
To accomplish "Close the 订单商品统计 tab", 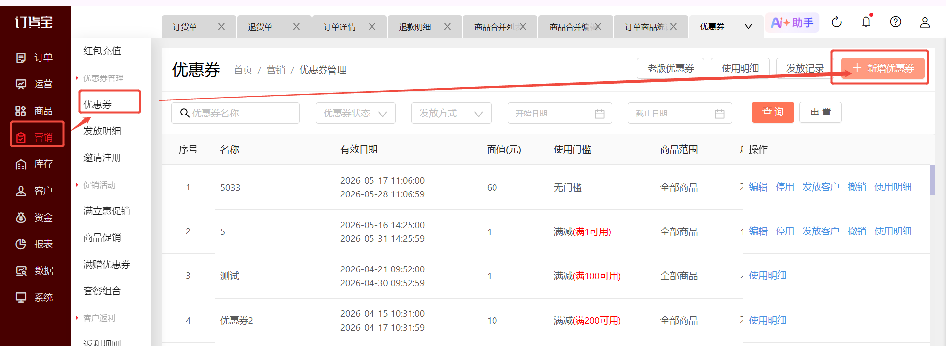I will coord(673,27).
